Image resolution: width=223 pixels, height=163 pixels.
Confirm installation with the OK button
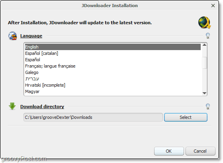coord(169,151)
